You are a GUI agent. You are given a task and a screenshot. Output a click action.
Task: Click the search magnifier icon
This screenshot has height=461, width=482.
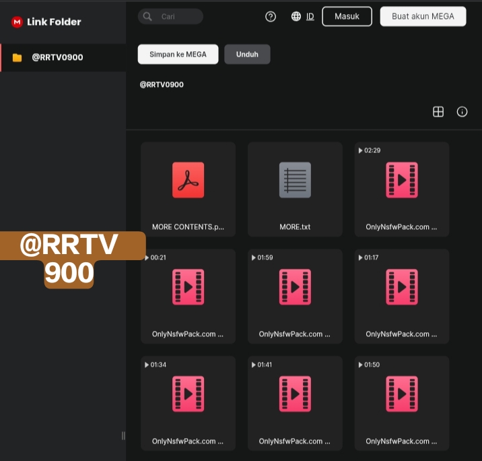147,17
